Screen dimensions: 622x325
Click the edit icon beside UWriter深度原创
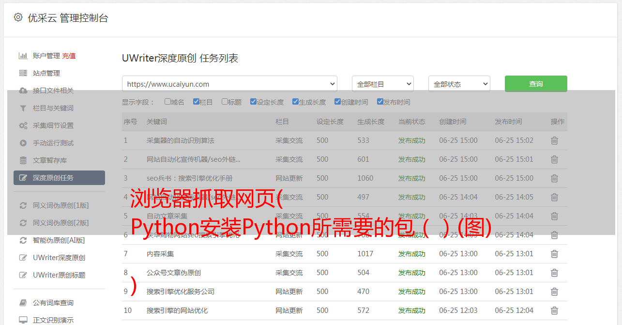click(x=23, y=258)
